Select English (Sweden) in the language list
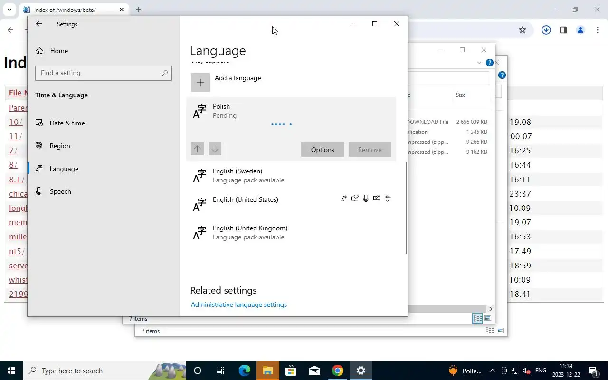Screen dimensions: 608x380 point(291,176)
